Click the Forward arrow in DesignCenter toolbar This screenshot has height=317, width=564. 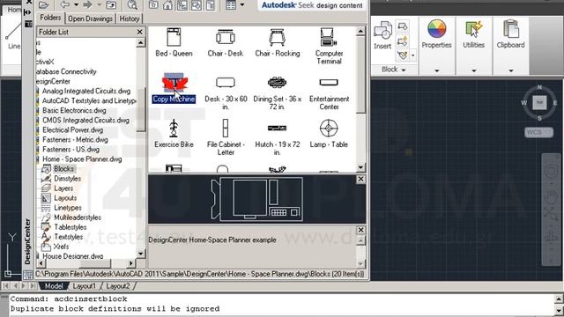coord(88,4)
